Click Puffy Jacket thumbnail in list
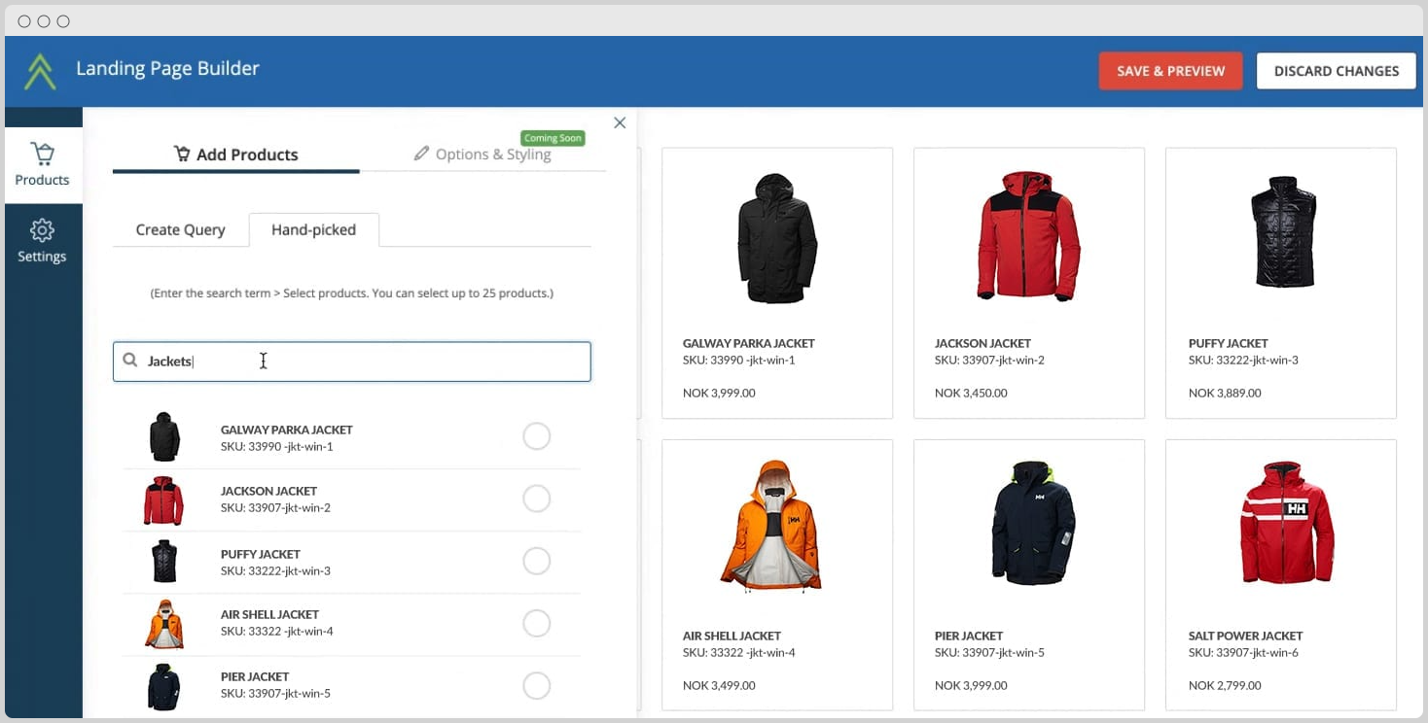The image size is (1428, 723). [164, 562]
